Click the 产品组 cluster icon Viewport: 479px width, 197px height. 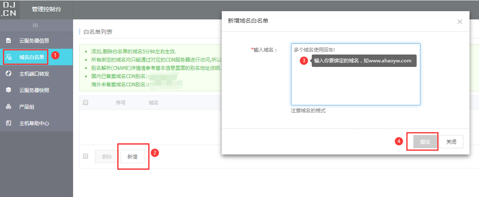coord(9,107)
